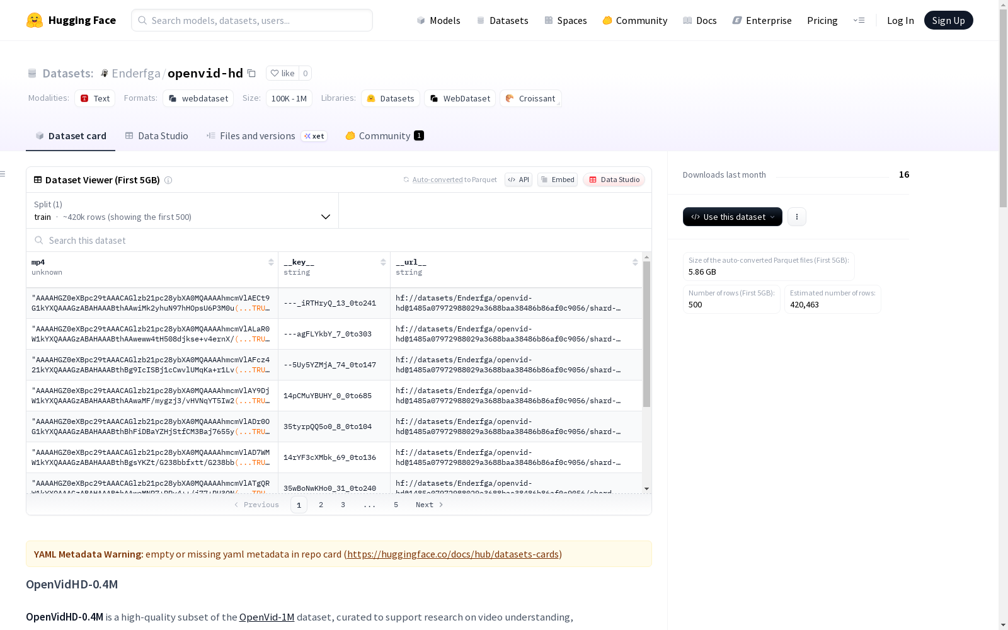Click the Sign Up button
1008x630 pixels.
click(x=948, y=20)
